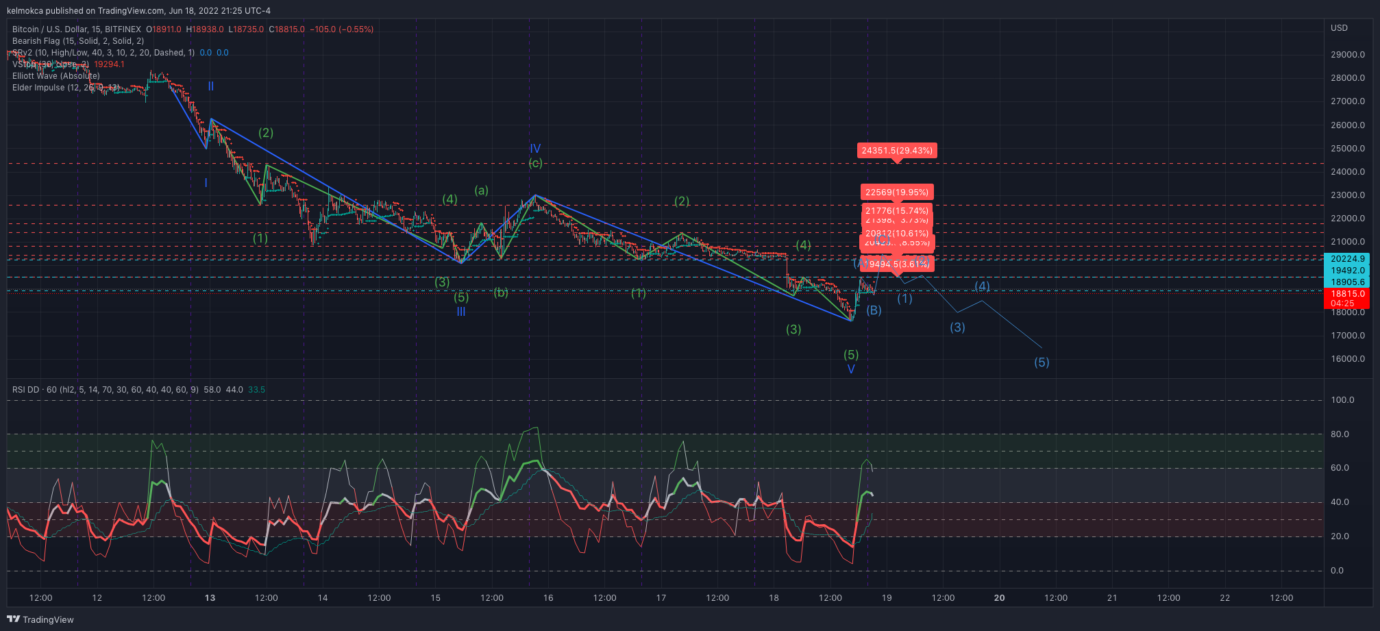Click date 22 on the time axis

[1225, 598]
